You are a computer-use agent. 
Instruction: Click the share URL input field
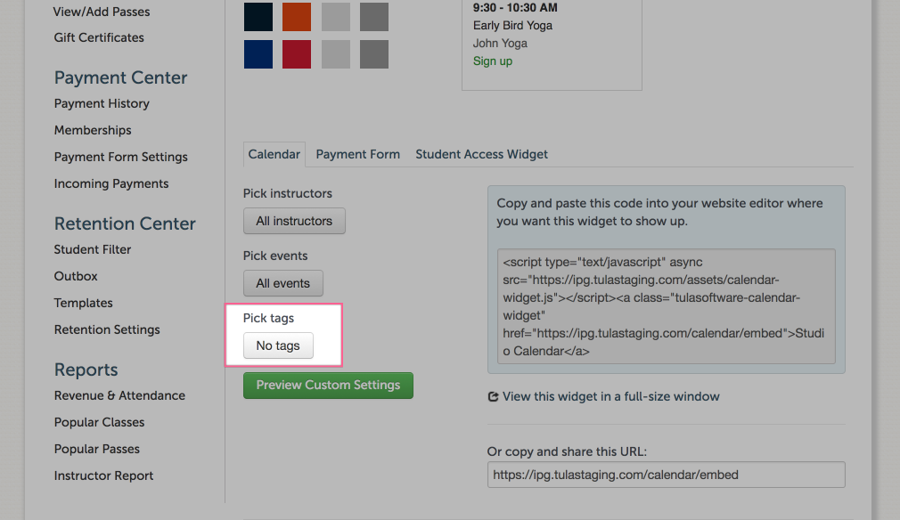(x=667, y=475)
